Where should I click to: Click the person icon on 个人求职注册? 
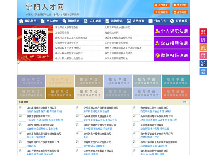pos(157,31)
